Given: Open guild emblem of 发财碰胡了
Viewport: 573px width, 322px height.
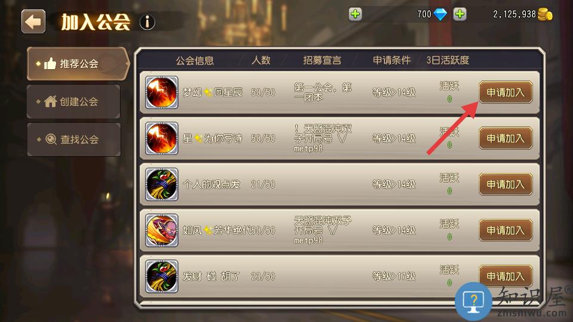Looking at the screenshot, I should point(162,276).
